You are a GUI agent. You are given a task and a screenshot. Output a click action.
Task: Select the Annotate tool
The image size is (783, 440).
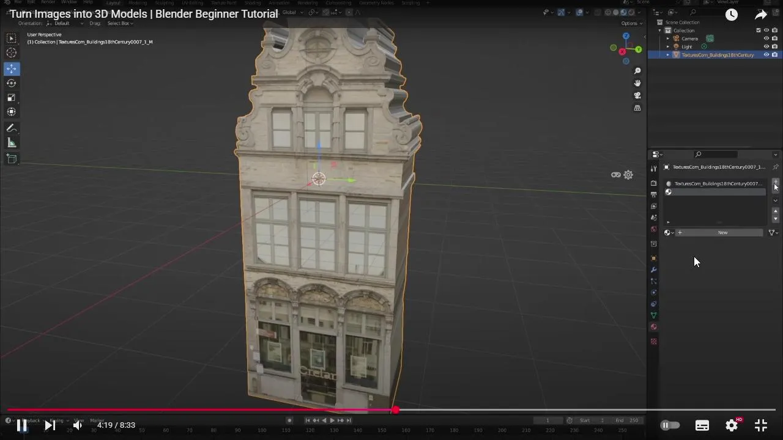pos(12,128)
